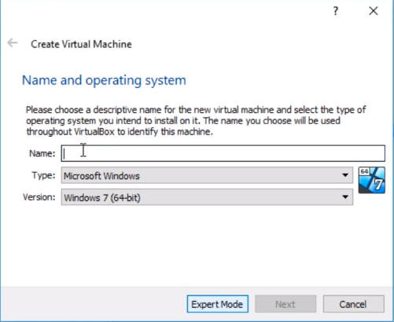Go back using the left arrow icon

(13, 42)
